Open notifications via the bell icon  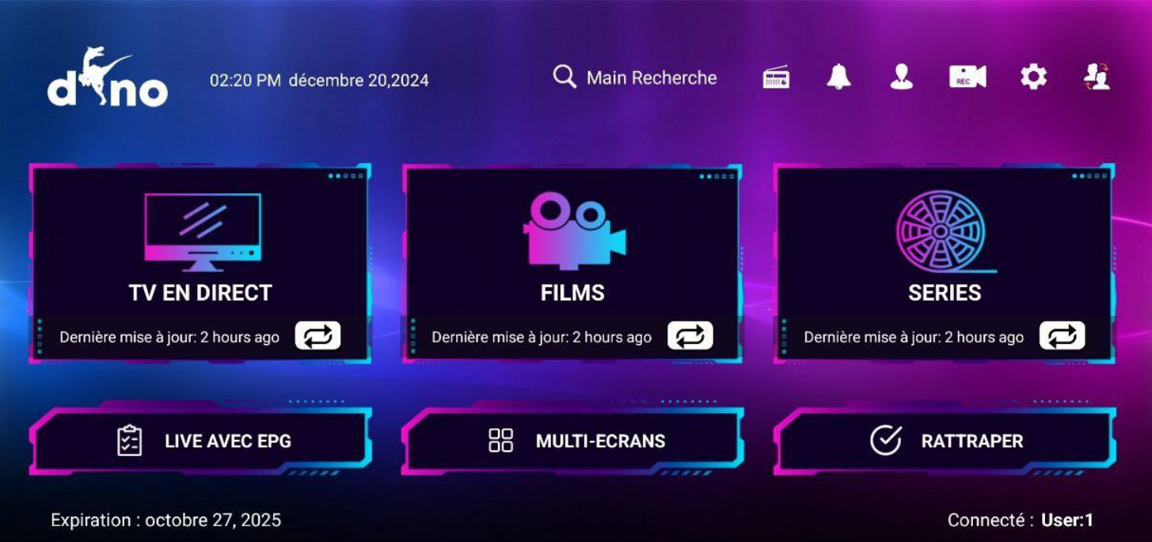point(838,77)
